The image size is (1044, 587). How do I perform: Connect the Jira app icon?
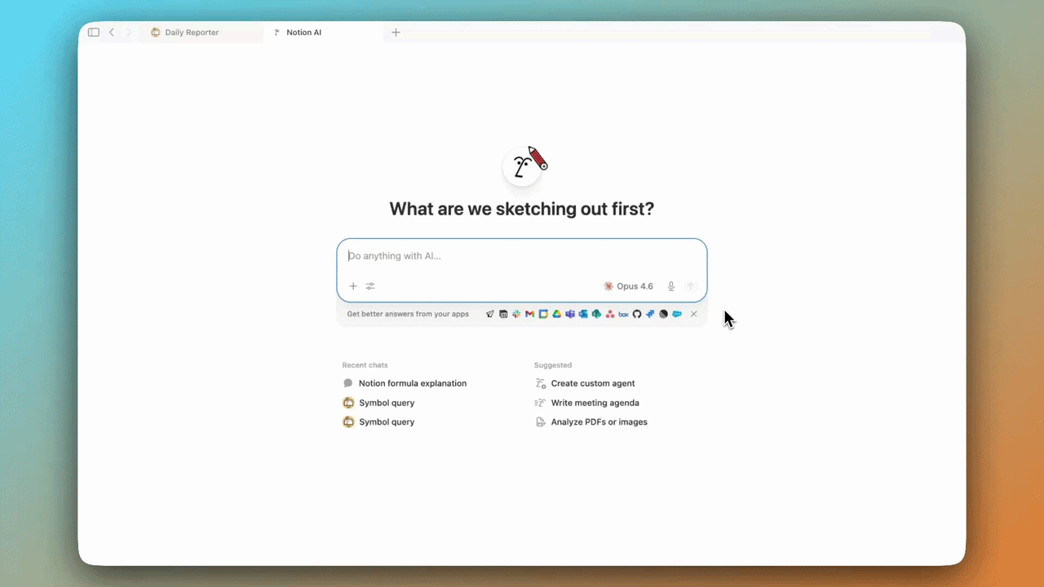click(650, 314)
